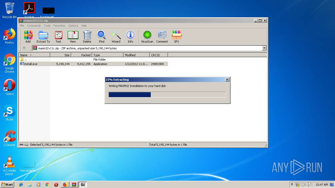Click WinRAR window resize grip
This screenshot has width=335, height=188.
coord(266,145)
